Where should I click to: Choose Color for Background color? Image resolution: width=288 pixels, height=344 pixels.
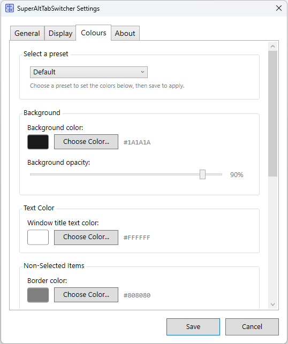86,142
